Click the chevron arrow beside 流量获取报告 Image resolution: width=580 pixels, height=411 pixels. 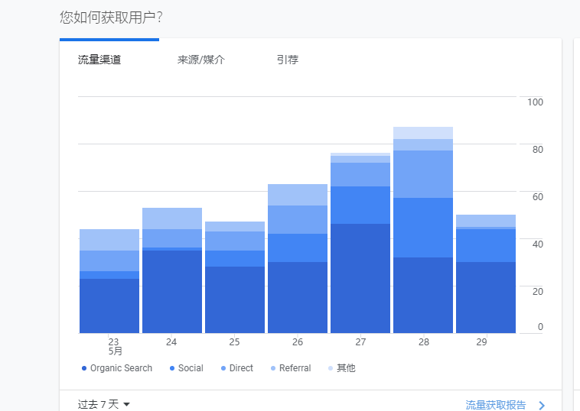coord(542,405)
